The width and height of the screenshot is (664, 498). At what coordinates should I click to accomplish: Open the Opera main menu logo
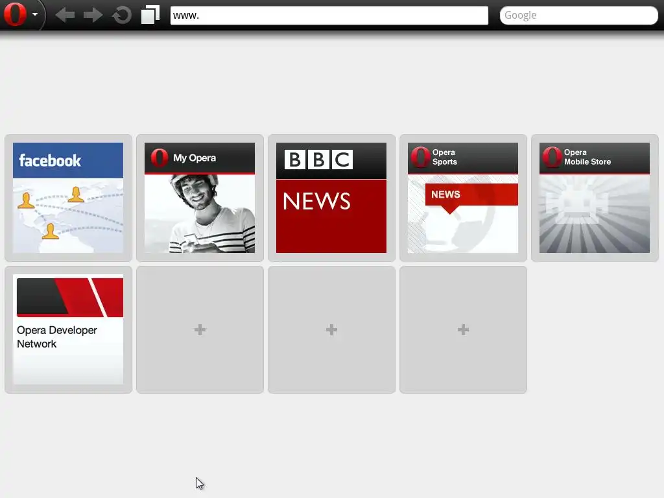coord(15,14)
